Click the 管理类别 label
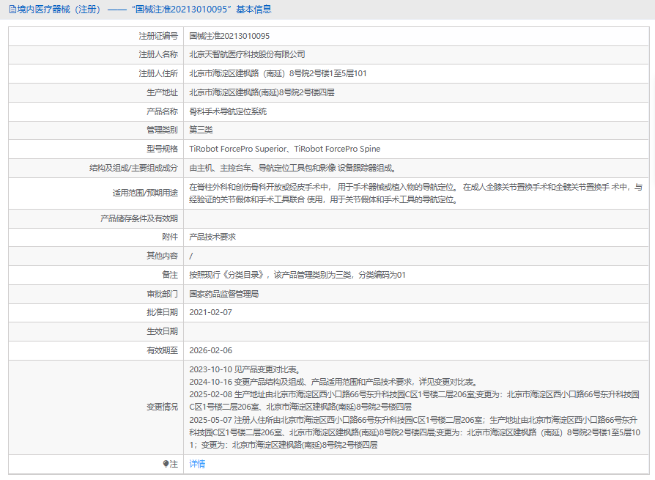This screenshot has height=480, width=655. pyautogui.click(x=162, y=130)
